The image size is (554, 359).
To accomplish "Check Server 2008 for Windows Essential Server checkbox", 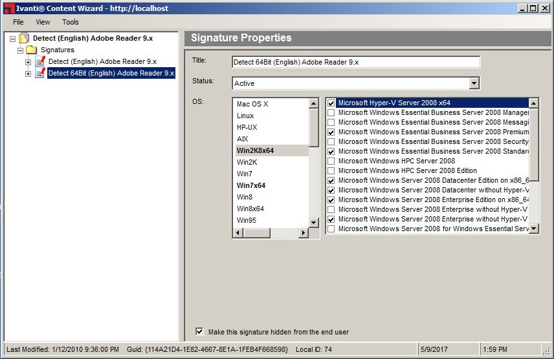I will click(331, 229).
